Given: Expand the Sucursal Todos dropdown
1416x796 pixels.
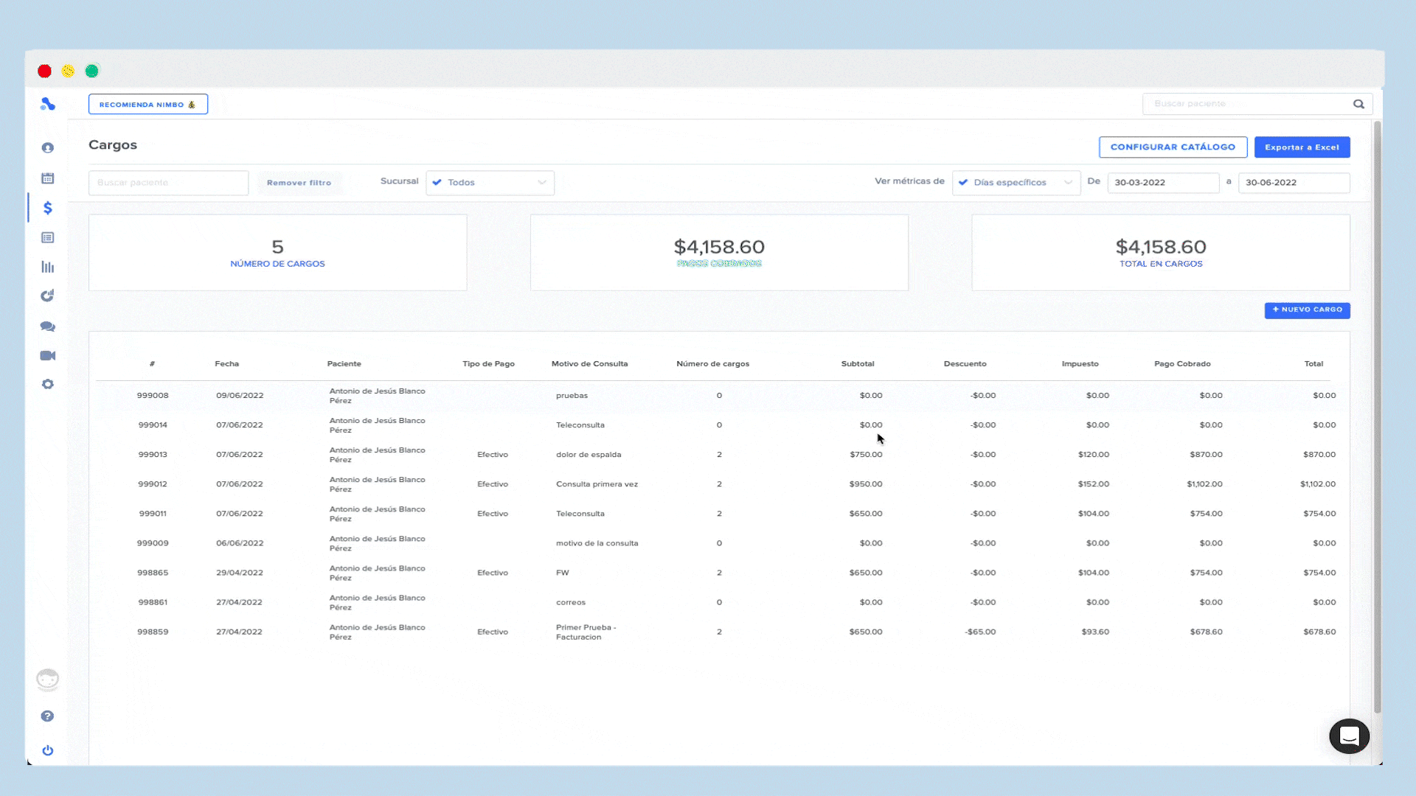Looking at the screenshot, I should pyautogui.click(x=490, y=183).
